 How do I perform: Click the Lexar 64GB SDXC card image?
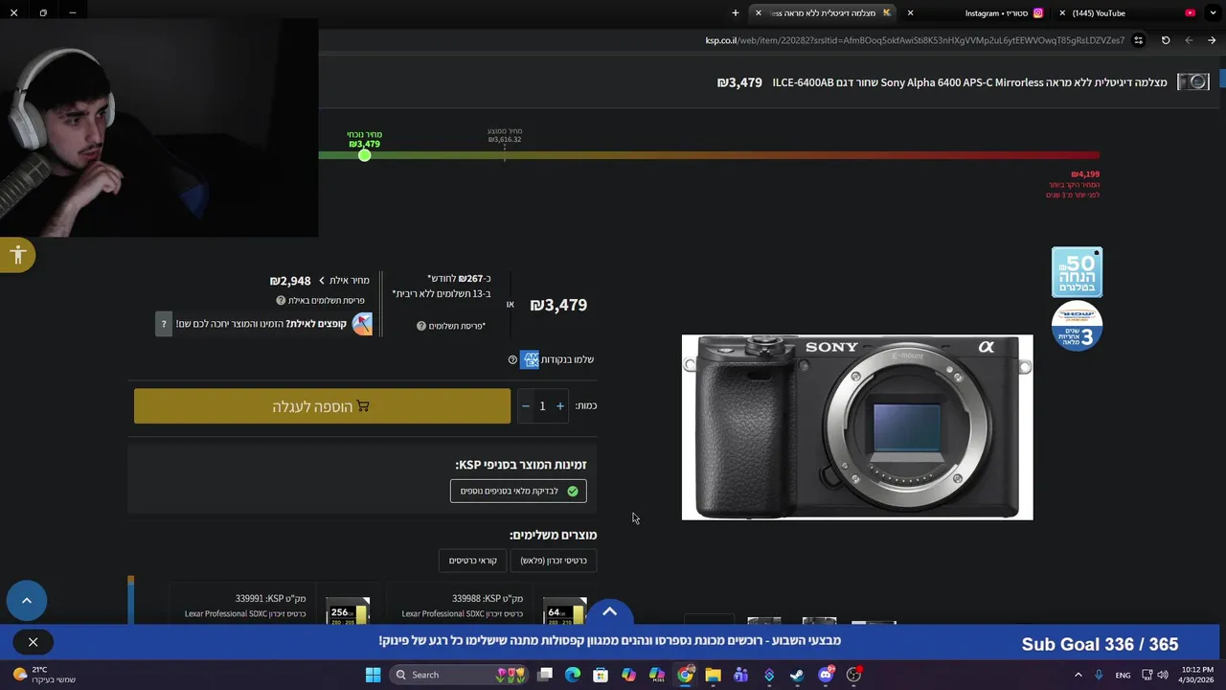(564, 609)
